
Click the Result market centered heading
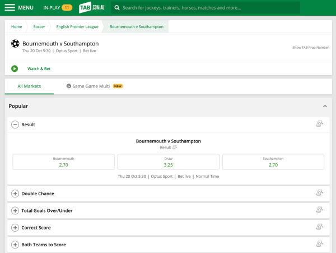(x=168, y=141)
